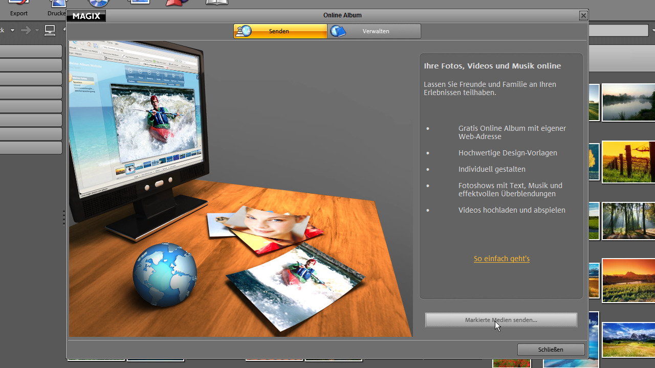Open the dropdown arrow next to the search field
The width and height of the screenshot is (655, 368).
click(654, 30)
